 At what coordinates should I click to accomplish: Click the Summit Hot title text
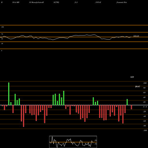(x=121, y=2)
